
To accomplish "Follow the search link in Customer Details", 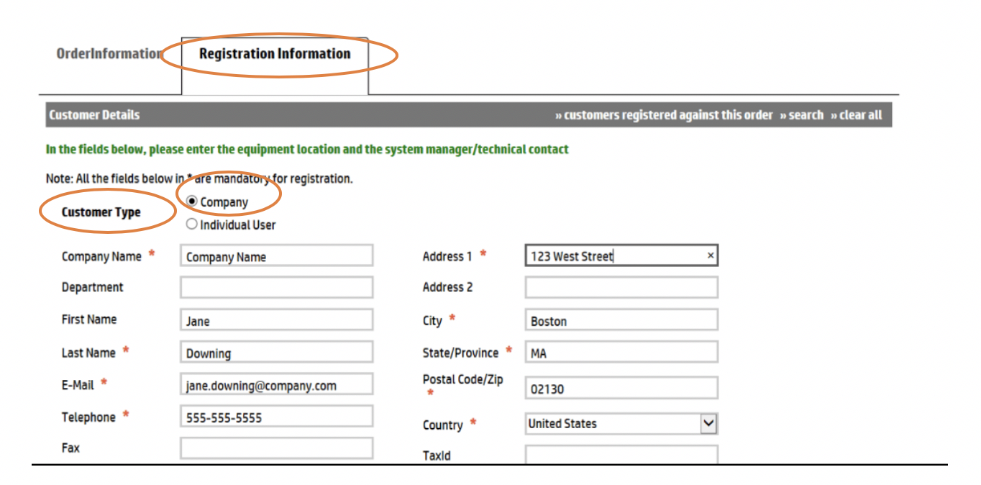I will 802,115.
